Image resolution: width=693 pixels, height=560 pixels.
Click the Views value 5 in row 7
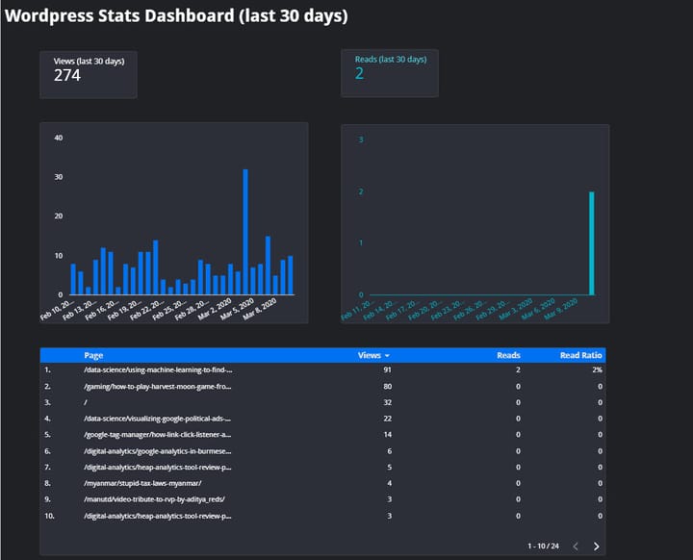(x=390, y=468)
